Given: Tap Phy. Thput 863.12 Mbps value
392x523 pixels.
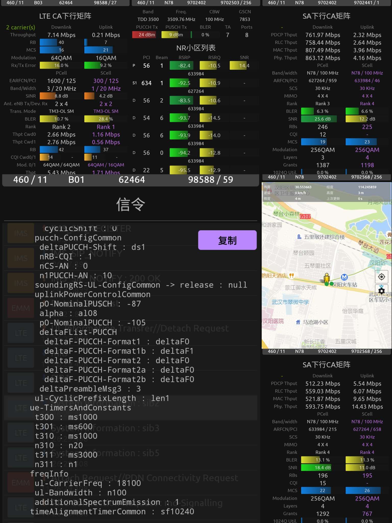Looking at the screenshot, I should [x=323, y=58].
